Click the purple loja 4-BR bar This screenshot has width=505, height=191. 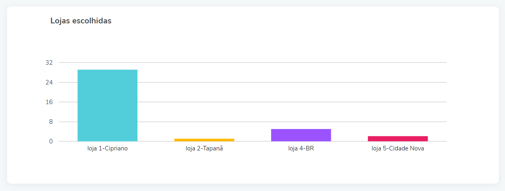[301, 135]
